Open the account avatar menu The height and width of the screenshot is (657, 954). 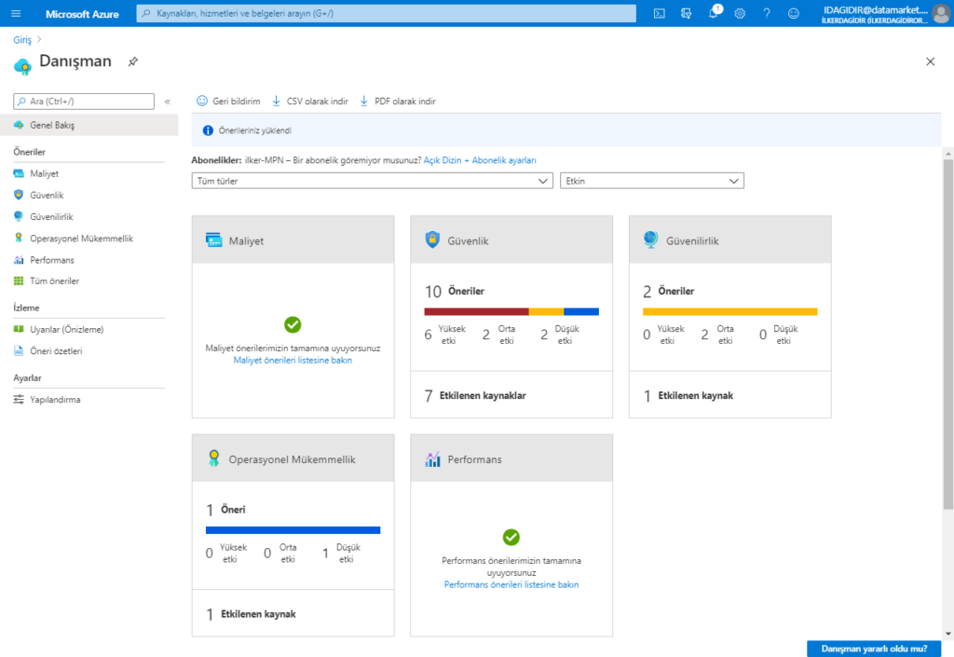tap(941, 13)
